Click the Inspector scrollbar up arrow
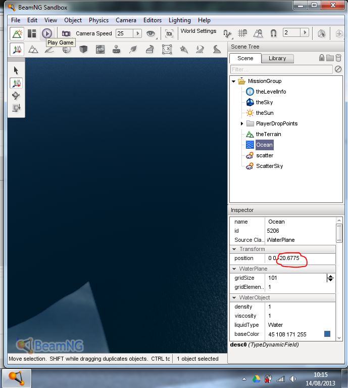 pyautogui.click(x=339, y=221)
